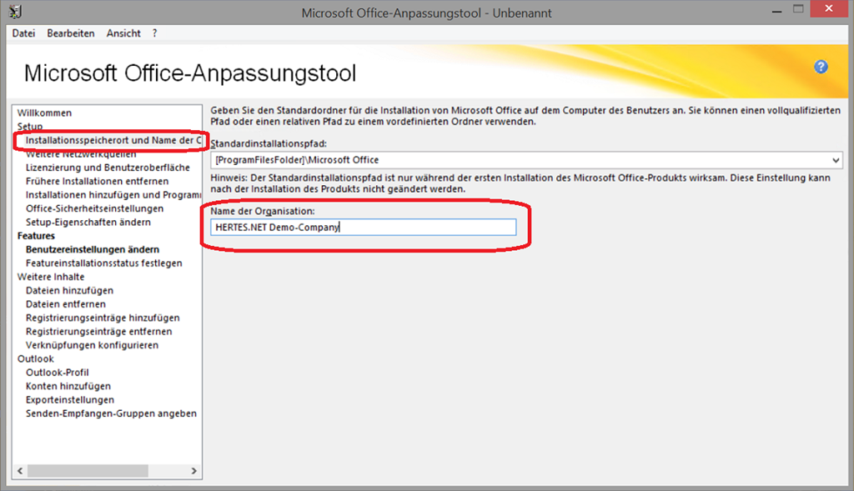
Task: Click right arrow of navigation horizontal scrollbar
Action: 193,471
